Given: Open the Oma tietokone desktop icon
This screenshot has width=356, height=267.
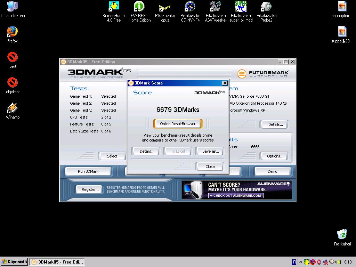Looking at the screenshot, I should click(x=13, y=9).
